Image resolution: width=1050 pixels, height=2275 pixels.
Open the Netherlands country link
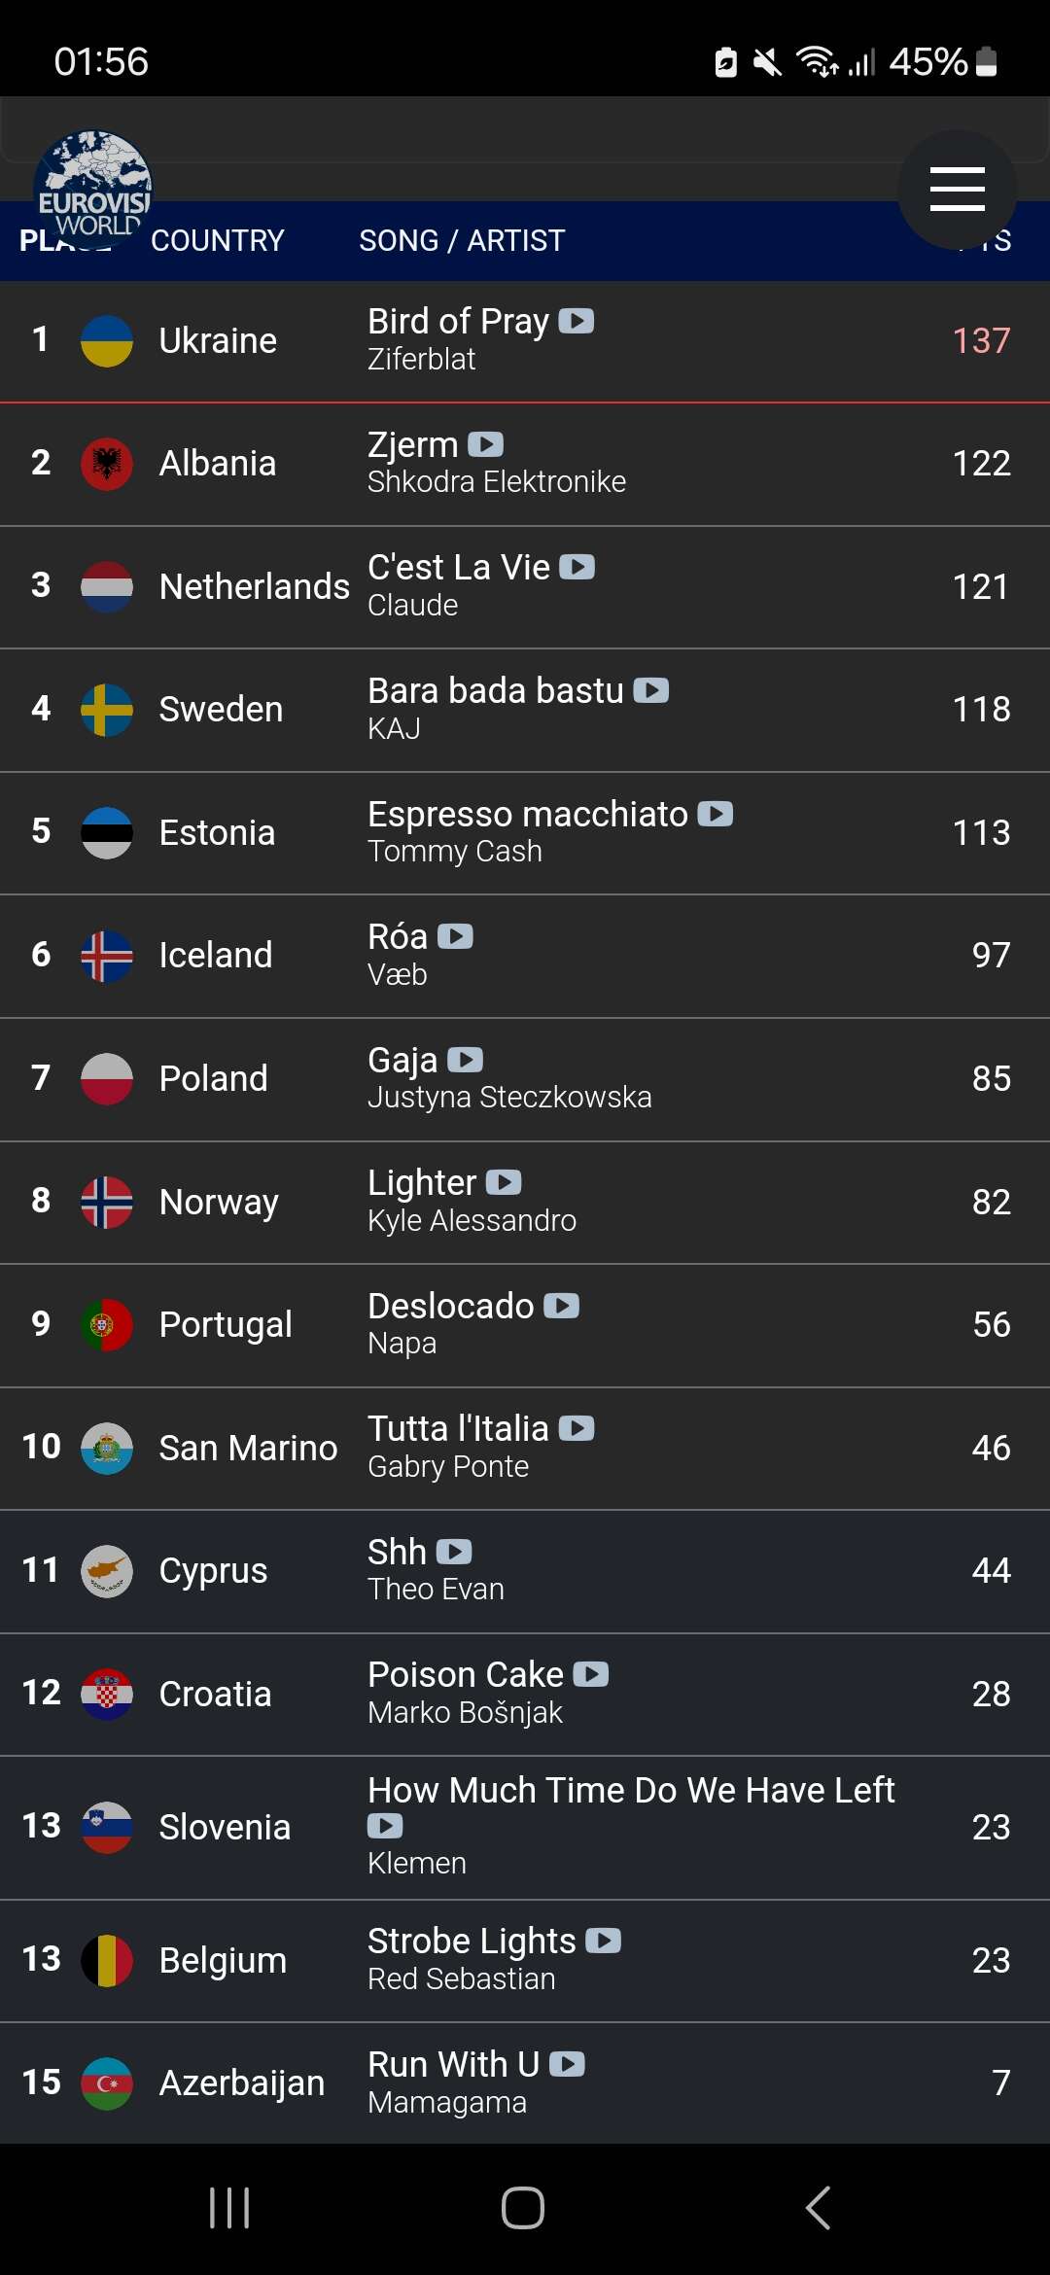point(254,586)
